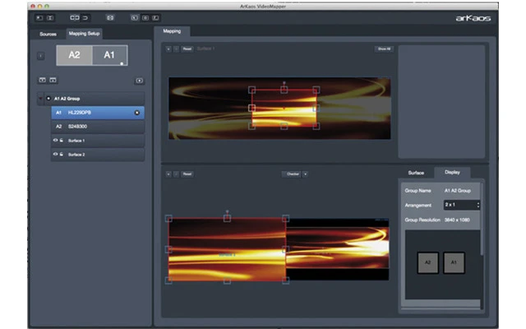Select the Surface 2 row
This screenshot has height=329, width=526.
pos(98,155)
